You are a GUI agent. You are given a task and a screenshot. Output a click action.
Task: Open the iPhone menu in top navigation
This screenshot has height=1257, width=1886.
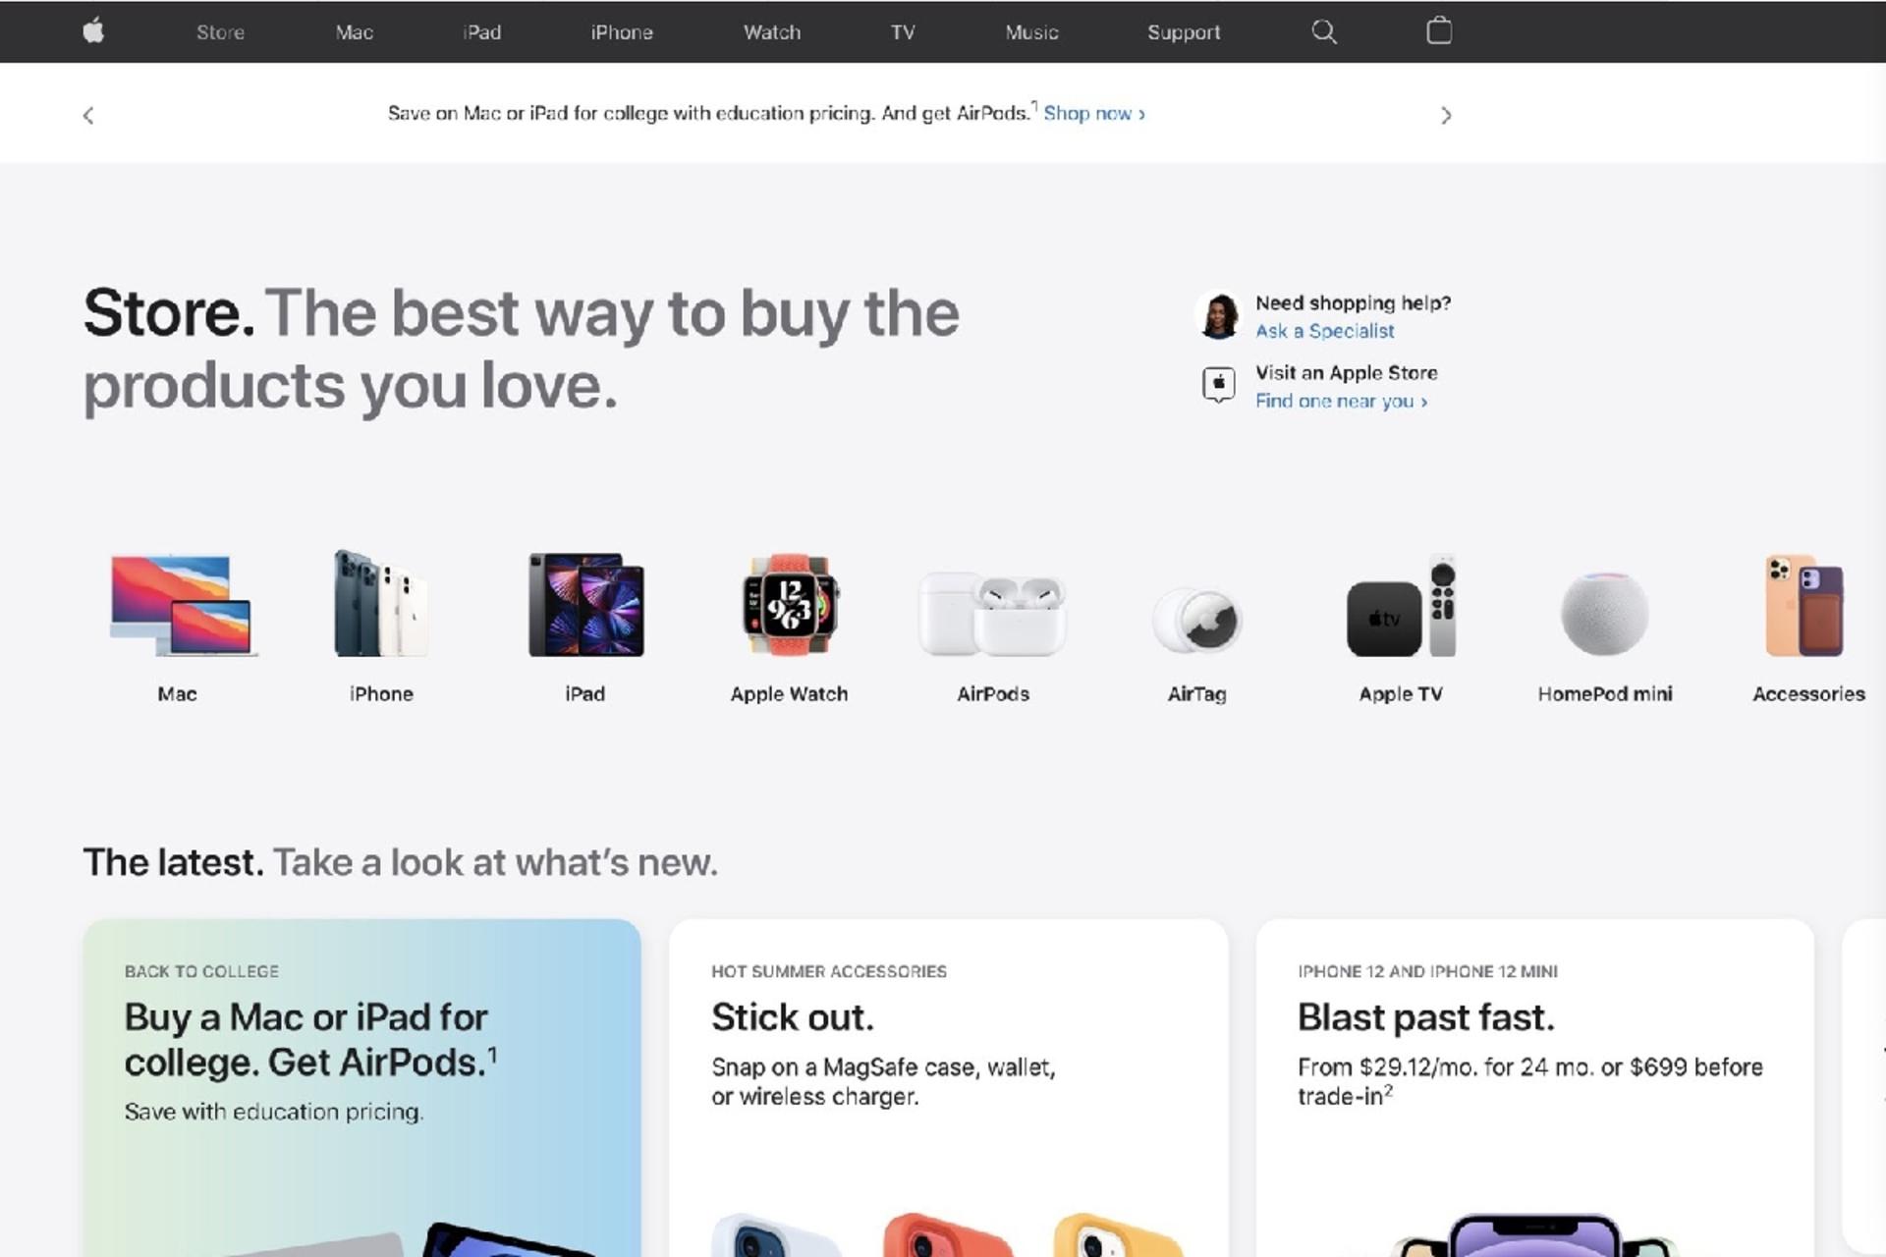pyautogui.click(x=621, y=32)
